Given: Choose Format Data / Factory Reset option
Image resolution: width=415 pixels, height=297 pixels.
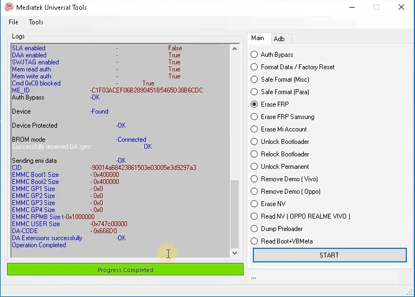Looking at the screenshot, I should [x=254, y=67].
